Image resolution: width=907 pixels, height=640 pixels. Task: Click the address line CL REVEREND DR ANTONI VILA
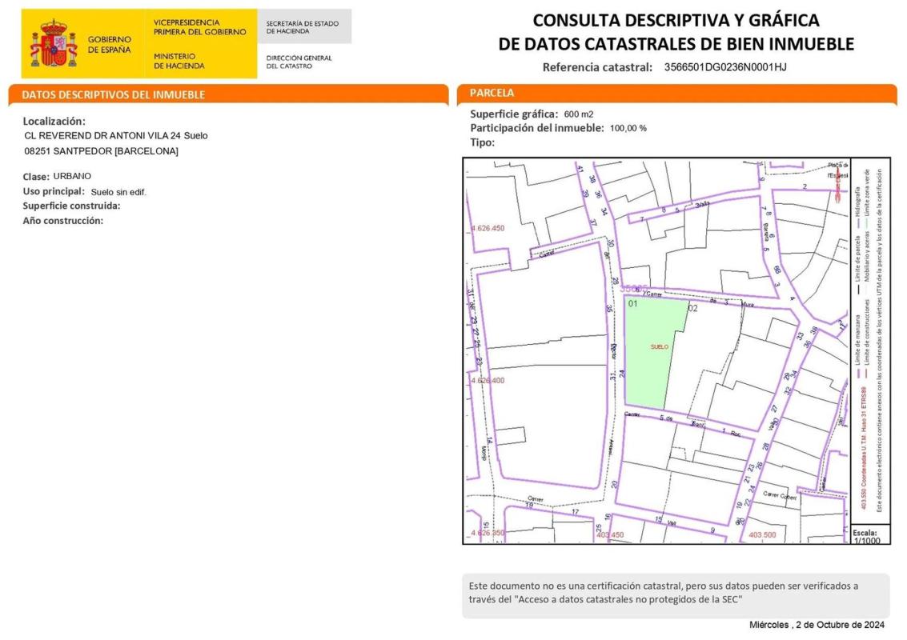[116, 136]
